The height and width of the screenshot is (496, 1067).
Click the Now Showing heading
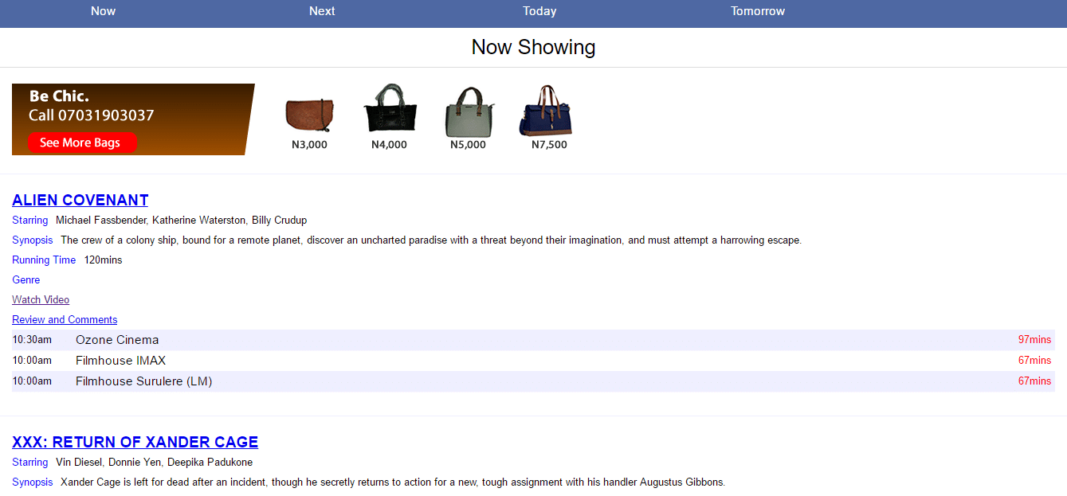coord(533,47)
